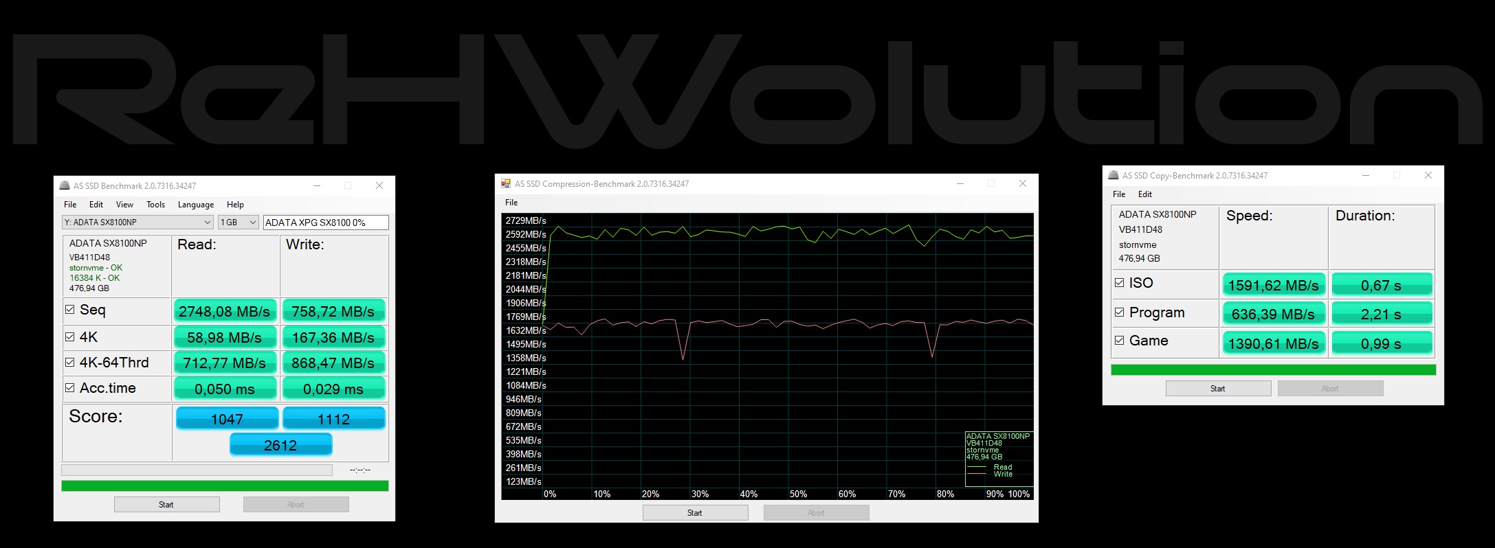The height and width of the screenshot is (548, 1495).
Task: Click green progress bar in AS SSD Benchmark
Action: point(225,486)
